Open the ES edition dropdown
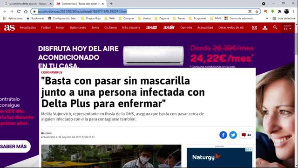This screenshot has width=298, height=168. [287, 28]
